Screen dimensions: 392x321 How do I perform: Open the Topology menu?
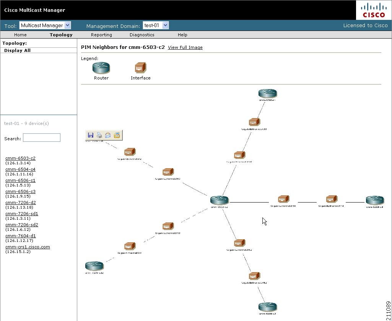(x=61, y=35)
